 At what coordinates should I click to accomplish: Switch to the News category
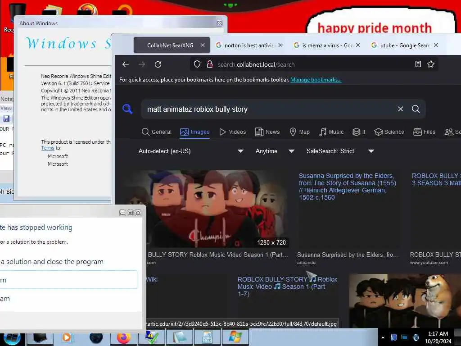[267, 132]
